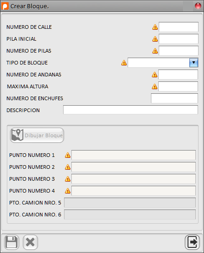This screenshot has width=204, height=253.
Task: Click the warning icon next to TIPO DE BLOQUE
Action: [124, 63]
